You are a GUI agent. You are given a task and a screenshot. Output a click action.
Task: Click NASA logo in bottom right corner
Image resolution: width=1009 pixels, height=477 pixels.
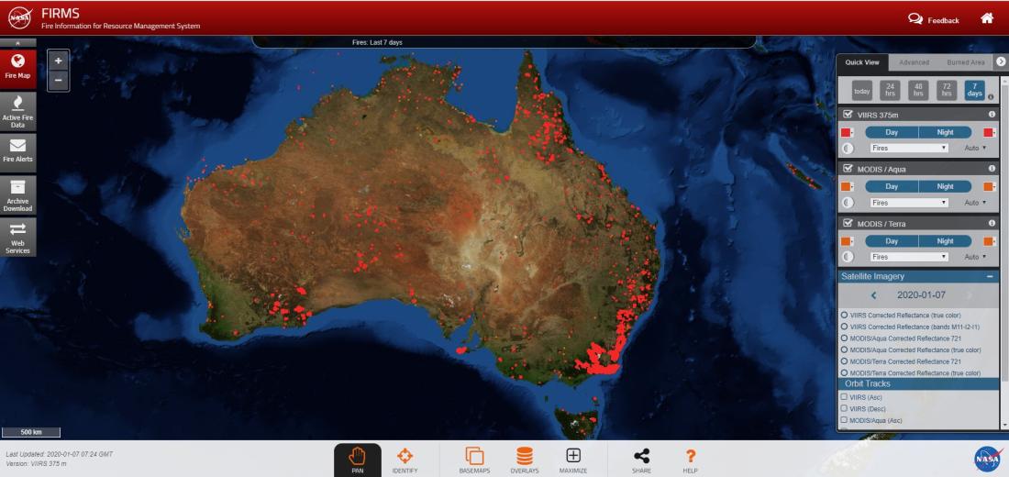989,459
